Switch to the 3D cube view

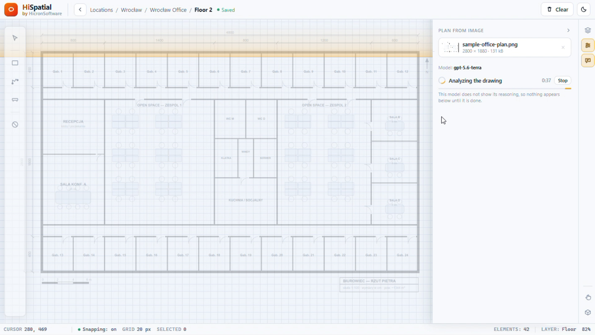[x=588, y=312]
